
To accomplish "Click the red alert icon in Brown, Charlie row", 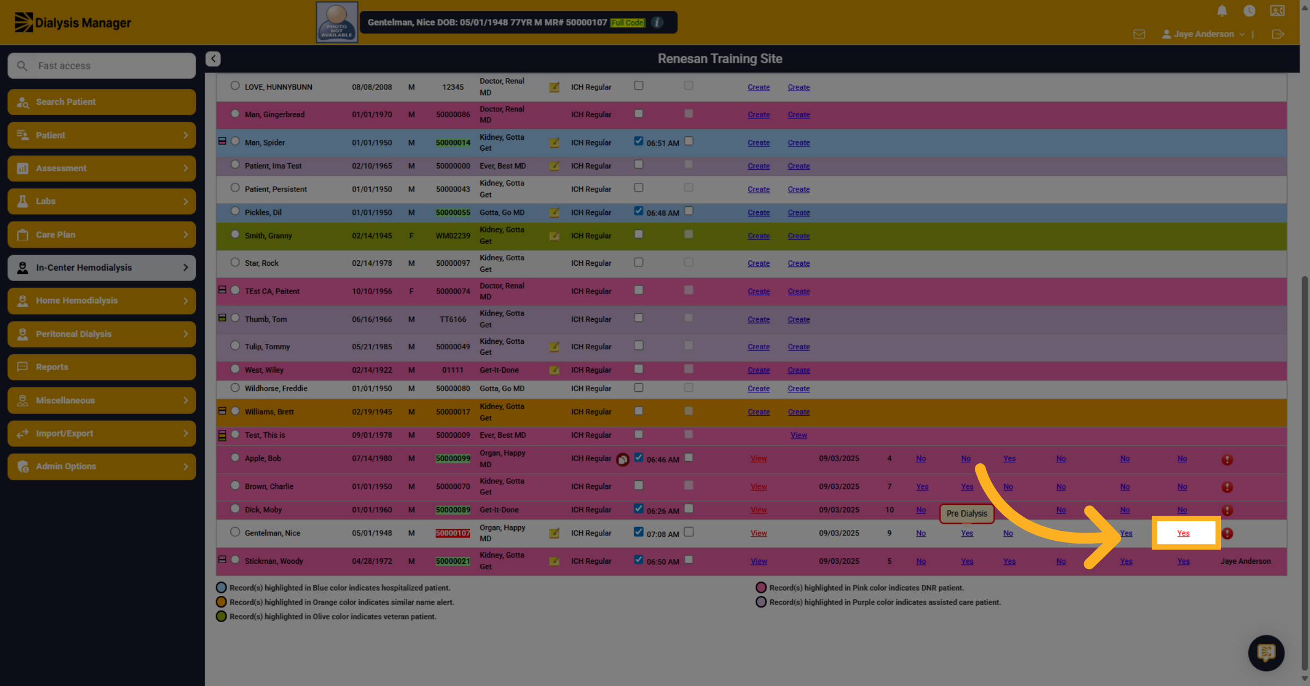I will 1227,487.
